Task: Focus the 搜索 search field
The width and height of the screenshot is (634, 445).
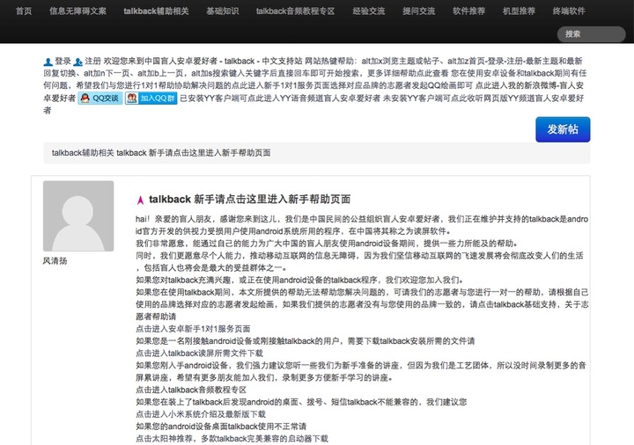Action: point(591,34)
